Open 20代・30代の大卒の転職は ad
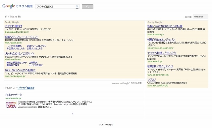Image resolution: width=212 pixels, height=128 pixels. point(20,70)
